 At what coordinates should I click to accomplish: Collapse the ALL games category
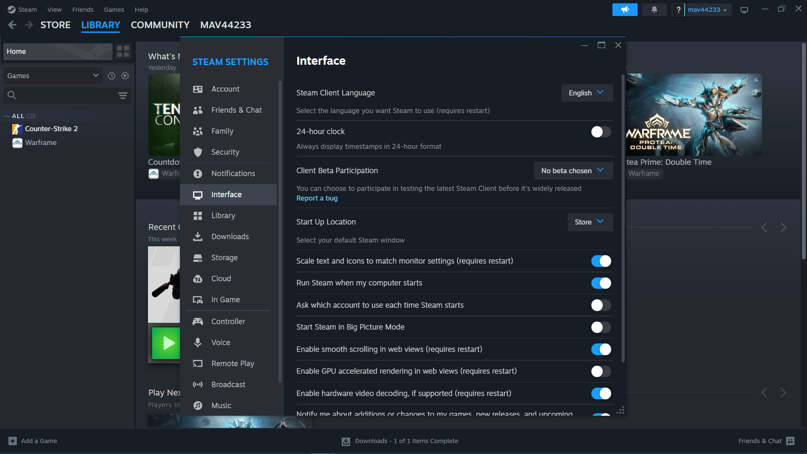pyautogui.click(x=7, y=116)
